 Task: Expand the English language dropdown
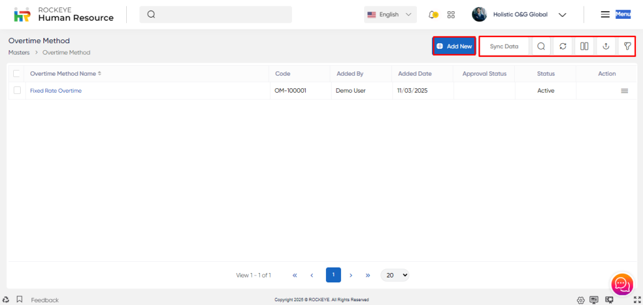(x=390, y=14)
